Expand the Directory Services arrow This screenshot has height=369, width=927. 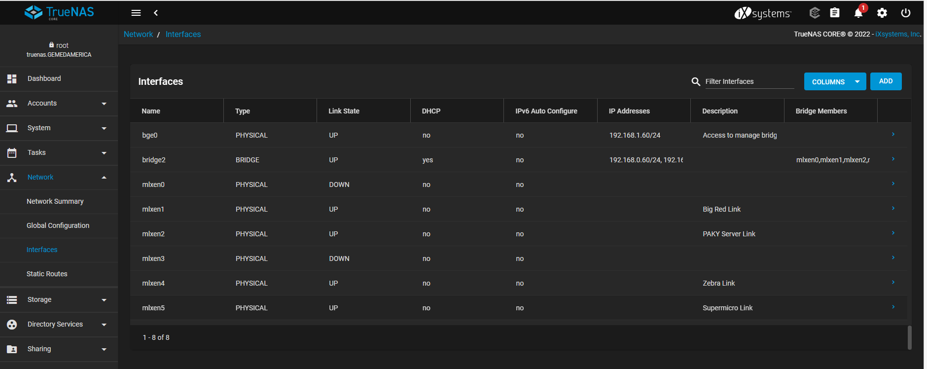(104, 325)
